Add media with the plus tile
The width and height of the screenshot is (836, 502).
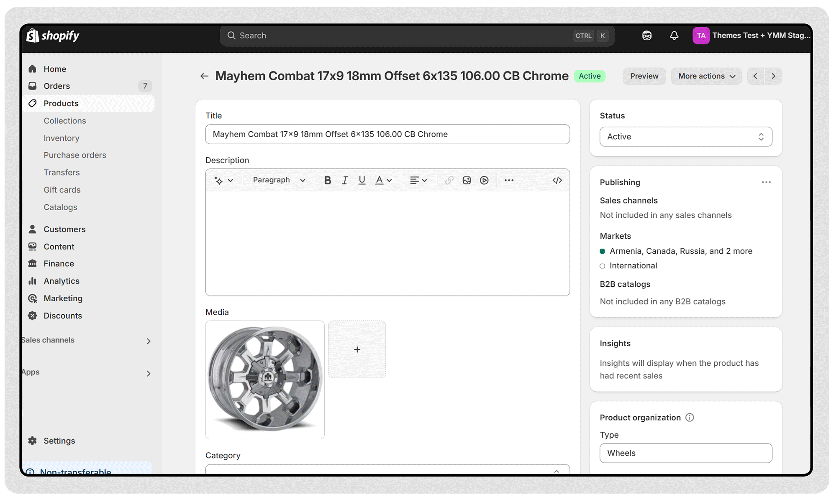click(357, 349)
